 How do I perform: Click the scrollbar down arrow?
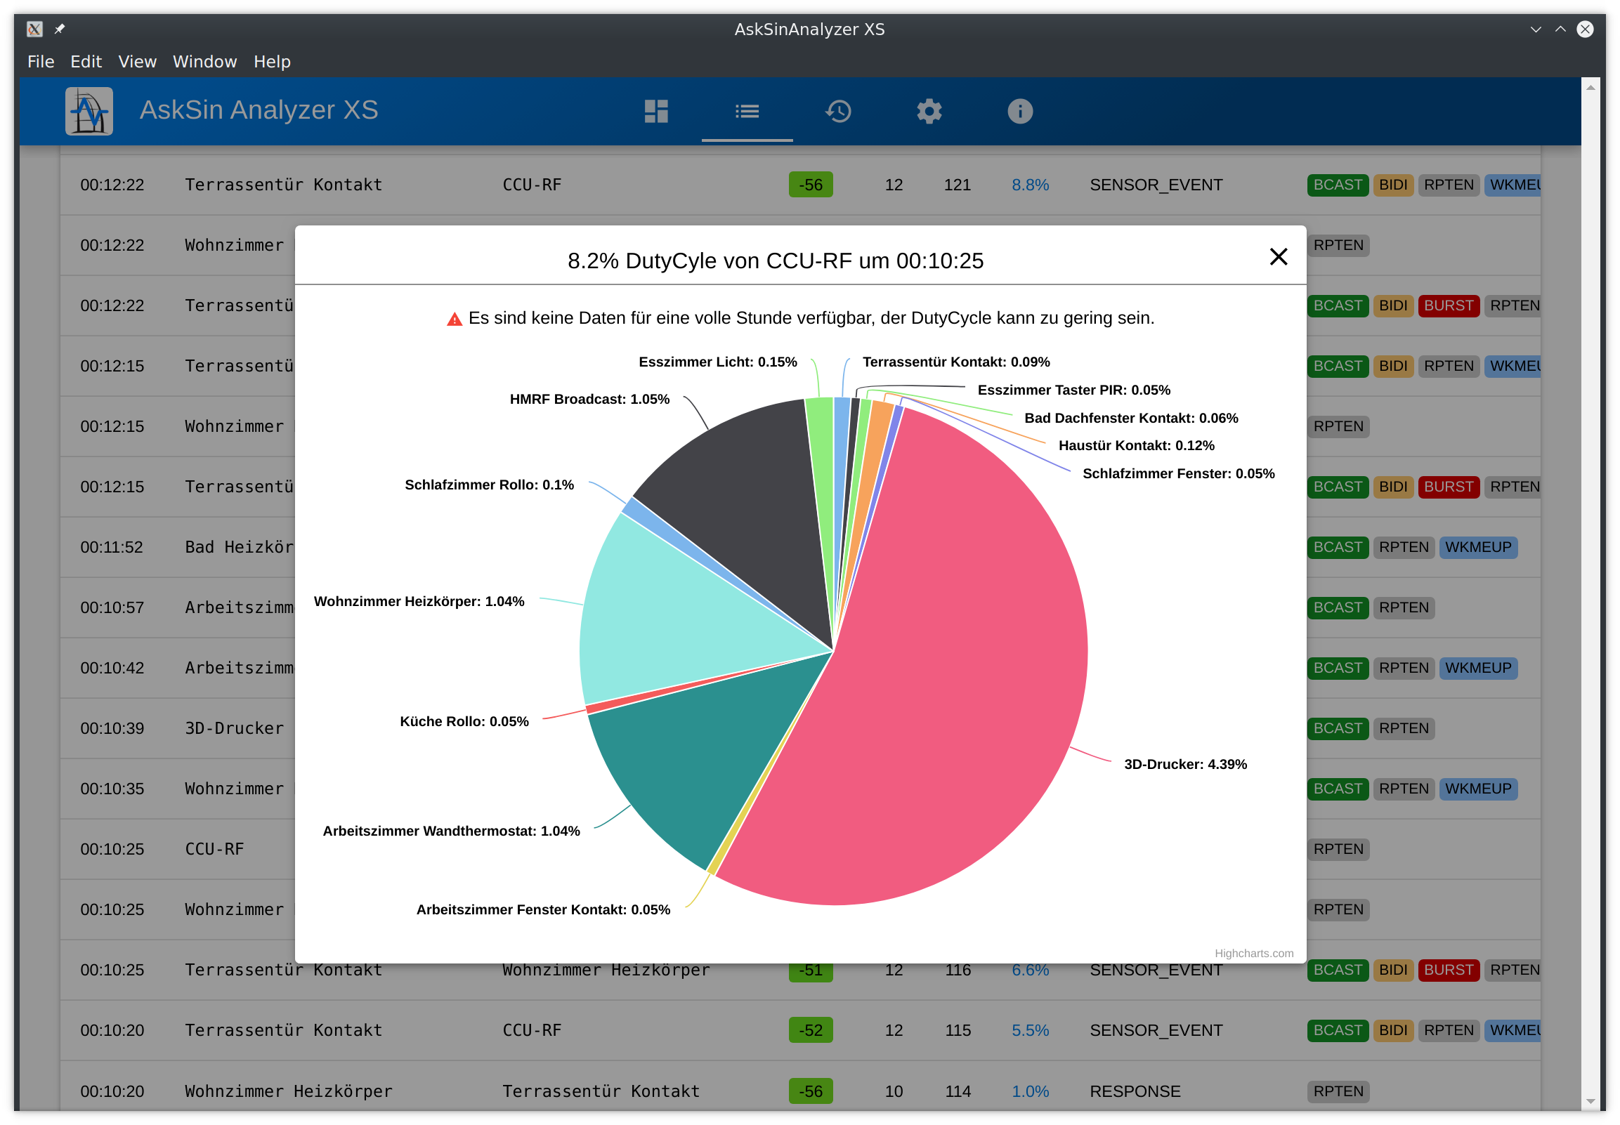tap(1590, 1101)
